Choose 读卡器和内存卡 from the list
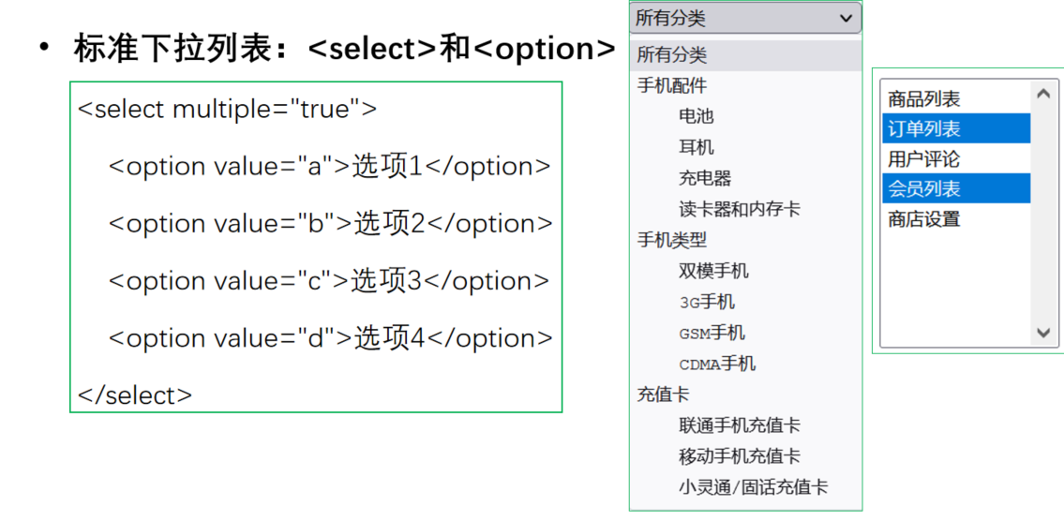1064x521 pixels. point(745,209)
